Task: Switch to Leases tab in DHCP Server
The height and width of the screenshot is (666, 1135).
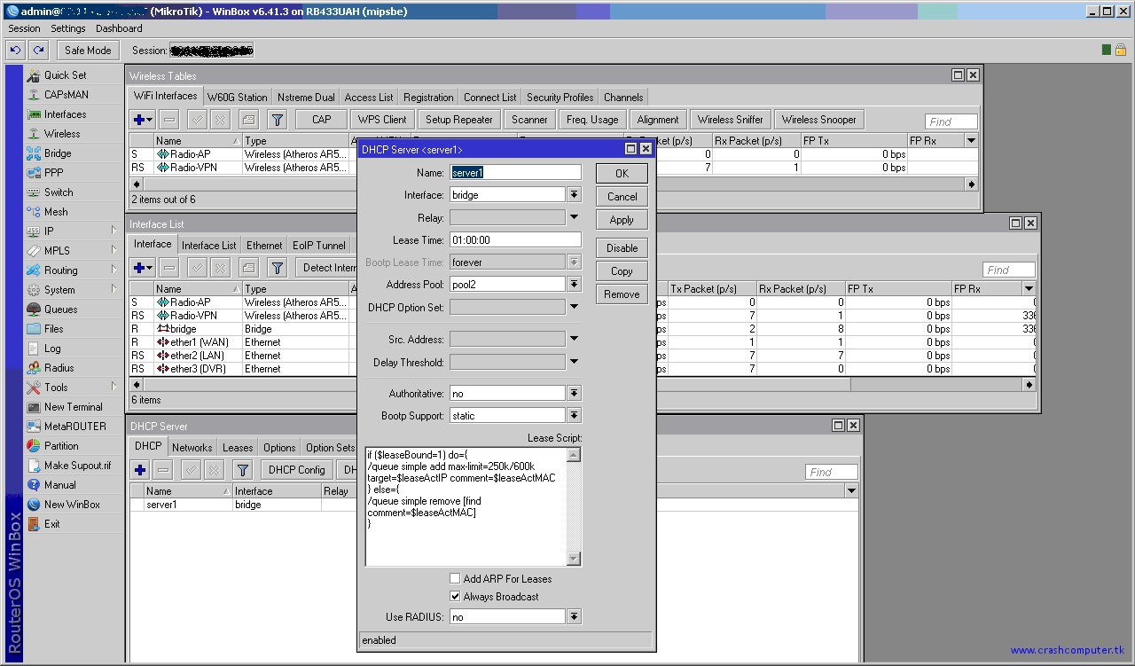Action: [x=238, y=448]
